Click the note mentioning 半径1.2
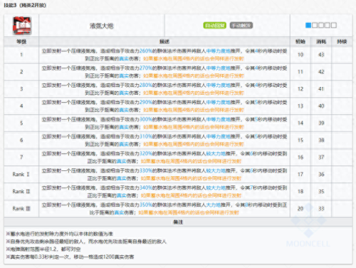Image resolution: width=356 pixels, height=268 pixels. (43, 249)
